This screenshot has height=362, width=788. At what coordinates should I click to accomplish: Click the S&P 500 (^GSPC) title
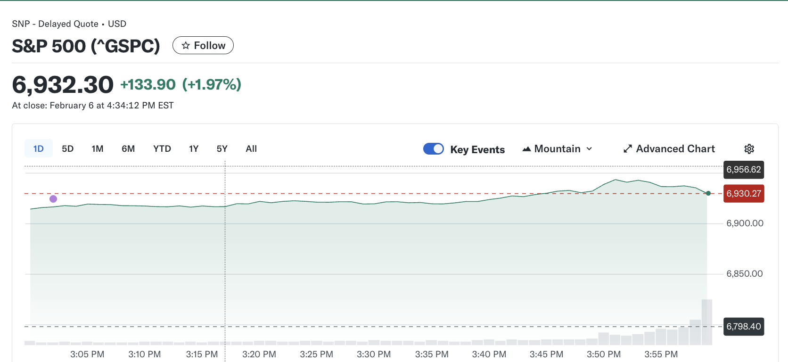[x=86, y=46]
